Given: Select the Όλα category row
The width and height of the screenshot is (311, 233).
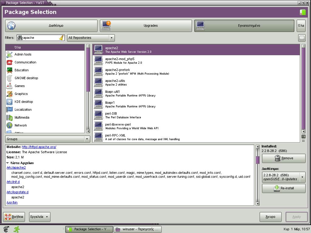Looking at the screenshot, I should (x=45, y=47).
